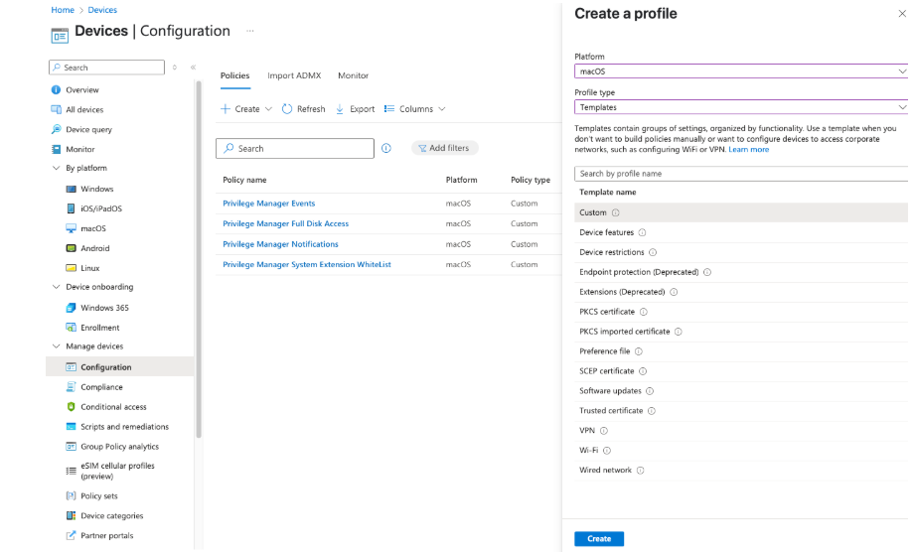Click the Compliance sidebar icon
The height and width of the screenshot is (552, 915).
click(72, 387)
